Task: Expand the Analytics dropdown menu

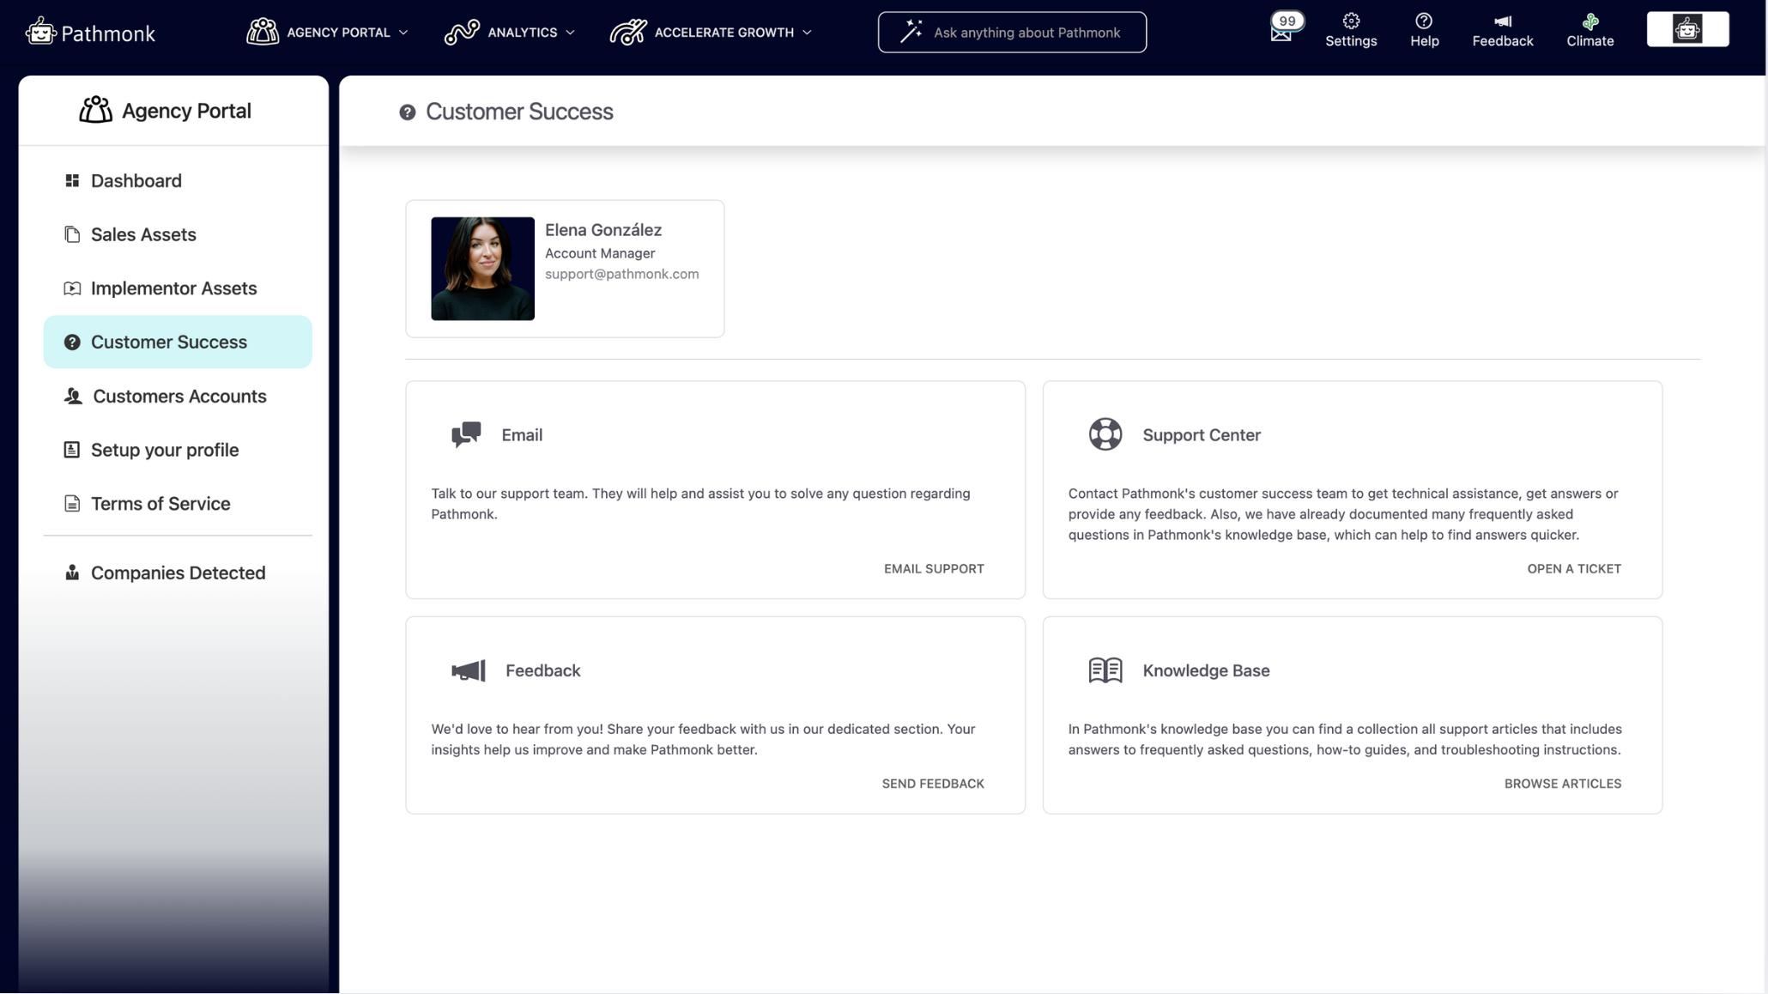Action: coord(510,33)
